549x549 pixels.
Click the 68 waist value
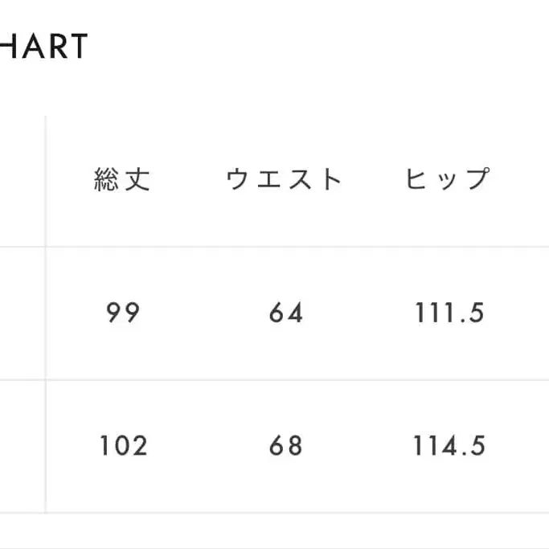click(286, 445)
